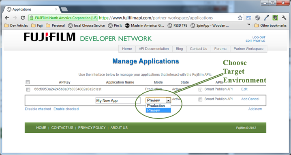Viewport: 291px width, 155px height.
Task: Click the Add link in the new row
Action: [244, 99]
